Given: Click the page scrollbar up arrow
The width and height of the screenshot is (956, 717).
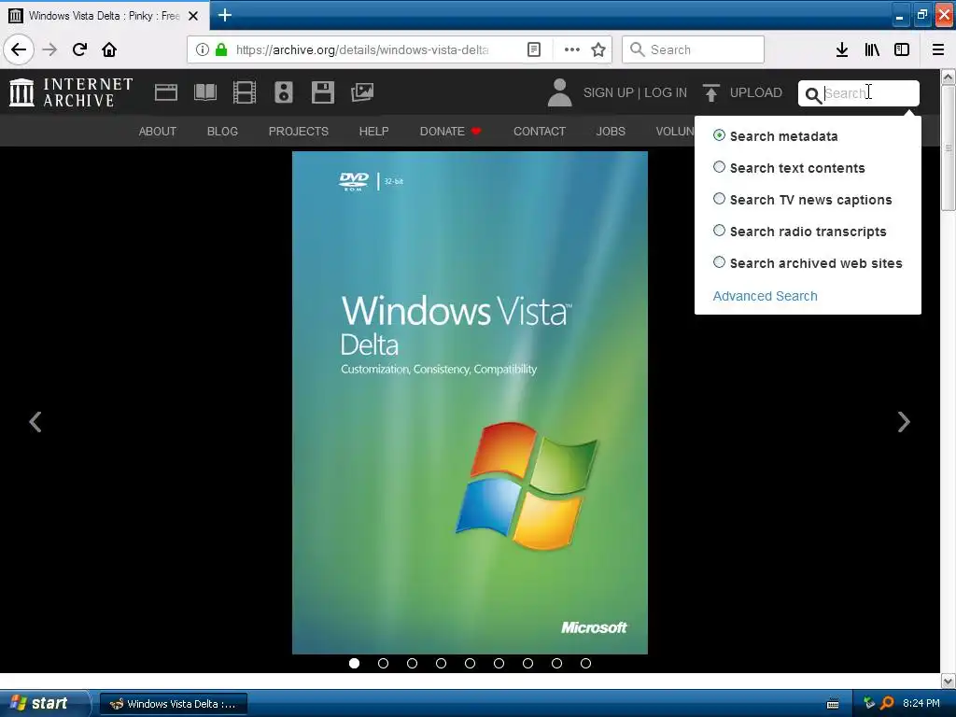Looking at the screenshot, I should (x=948, y=77).
